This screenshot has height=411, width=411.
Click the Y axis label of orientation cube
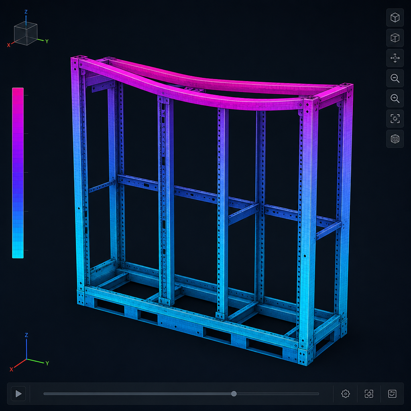(47, 41)
